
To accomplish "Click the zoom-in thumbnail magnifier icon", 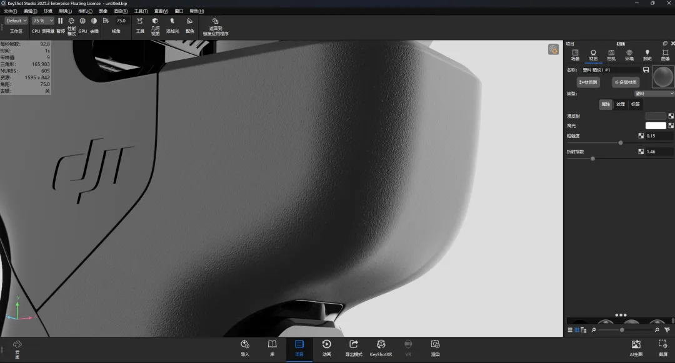I will pos(657,330).
